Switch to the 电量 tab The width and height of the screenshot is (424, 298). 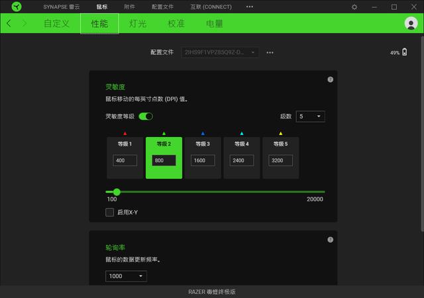coord(215,24)
